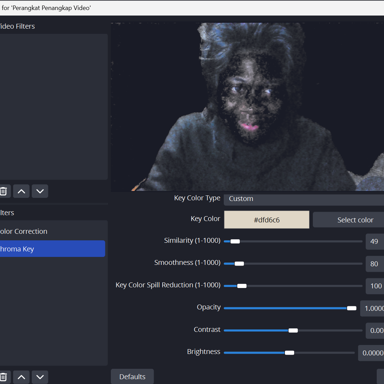The height and width of the screenshot is (384, 384).
Task: Click the Key Color Spill Reduction slider
Action: pos(293,286)
